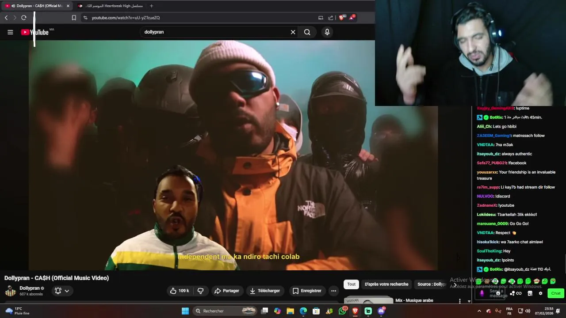The image size is (566, 318).
Task: Click the video player to pause
Action: [x=233, y=155]
